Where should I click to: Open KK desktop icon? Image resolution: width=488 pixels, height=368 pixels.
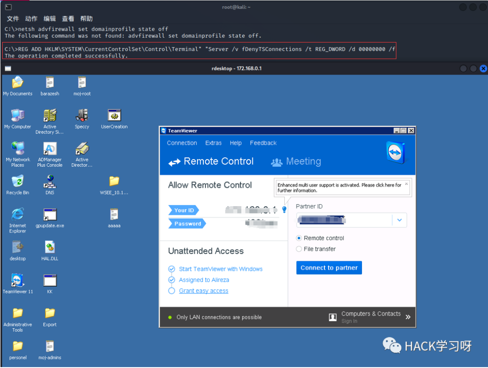50,280
